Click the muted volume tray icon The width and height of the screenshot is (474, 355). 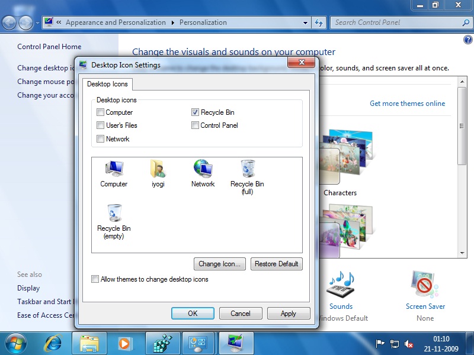tap(409, 344)
